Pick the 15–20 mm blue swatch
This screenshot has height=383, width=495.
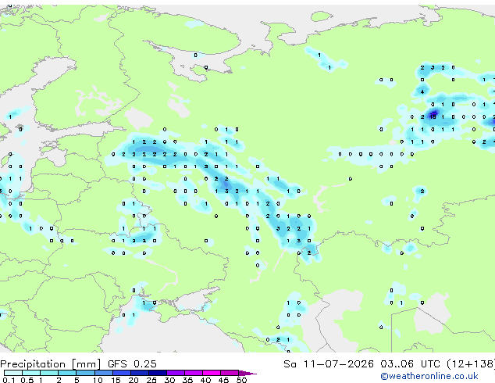click(122, 373)
